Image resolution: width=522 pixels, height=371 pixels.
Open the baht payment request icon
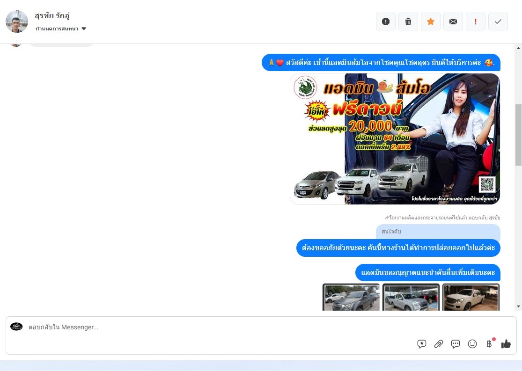click(489, 344)
